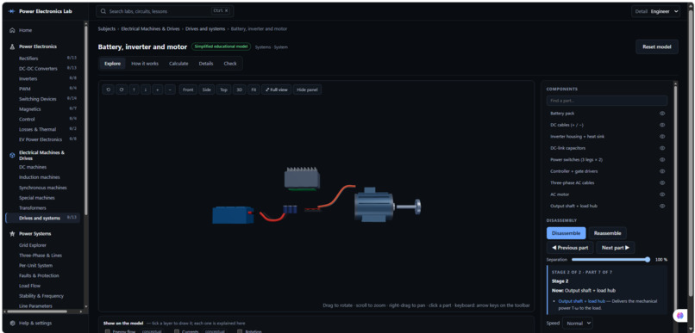Click the Power Electronics Lab logo

pos(11,11)
